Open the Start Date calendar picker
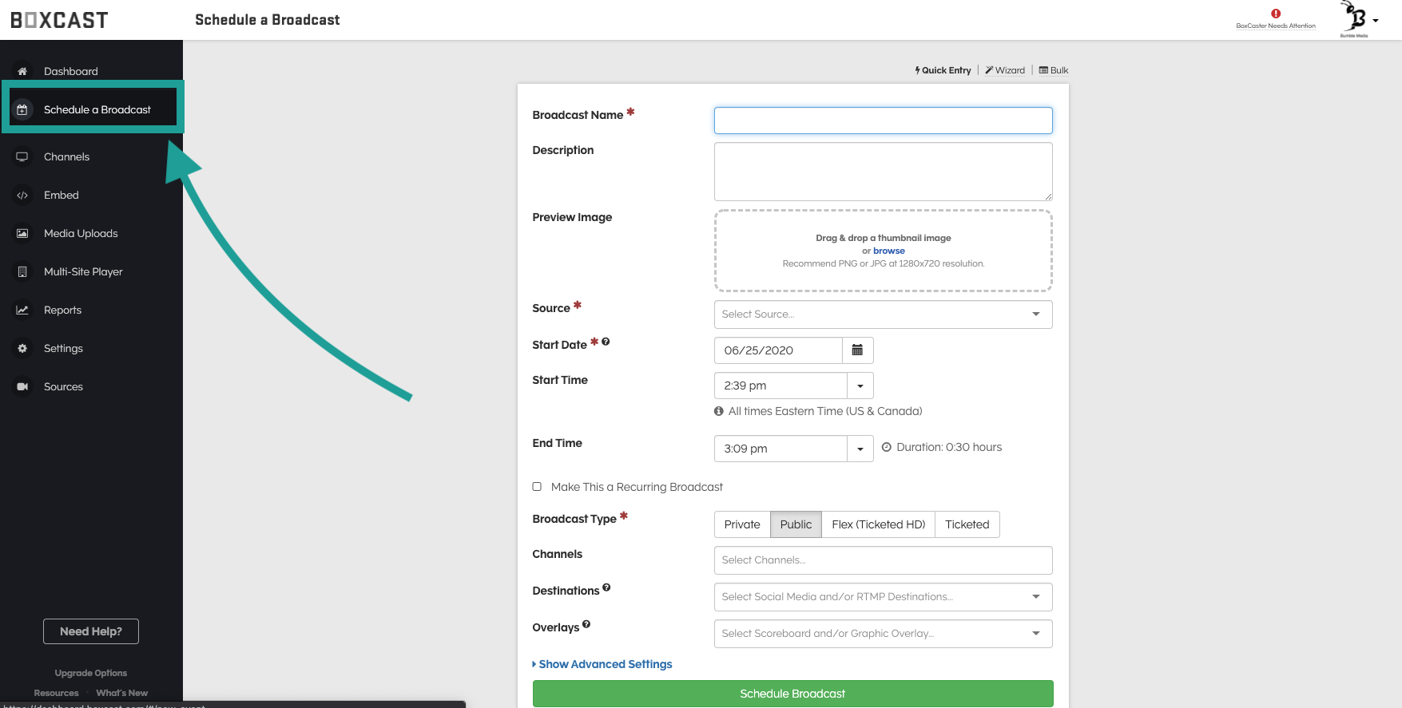The height and width of the screenshot is (708, 1402). click(857, 350)
